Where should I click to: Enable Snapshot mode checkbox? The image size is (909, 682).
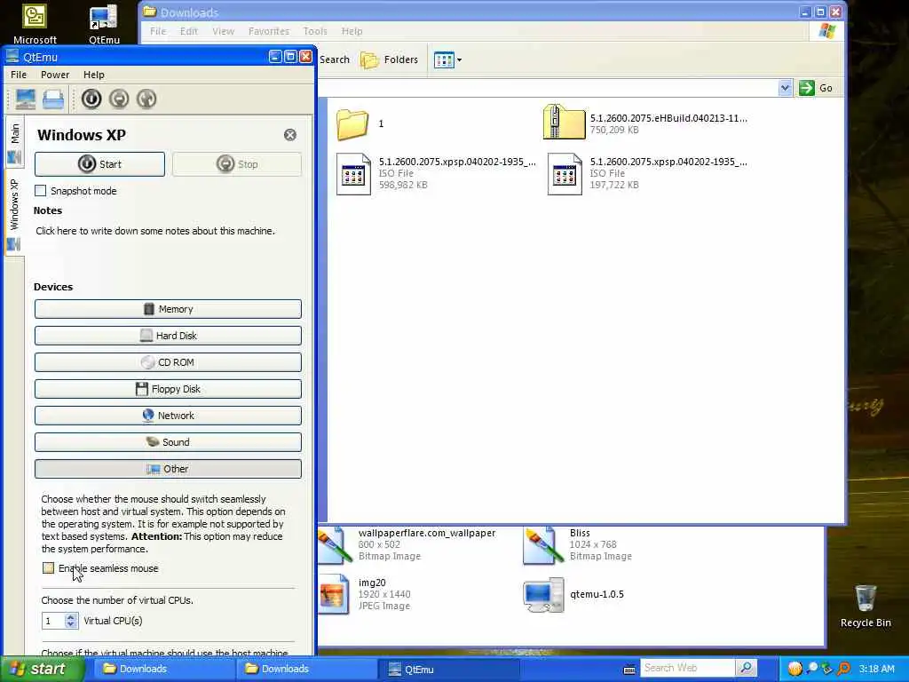[41, 191]
